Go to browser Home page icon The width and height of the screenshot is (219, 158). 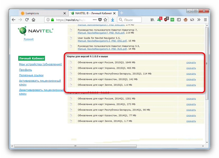(34, 20)
